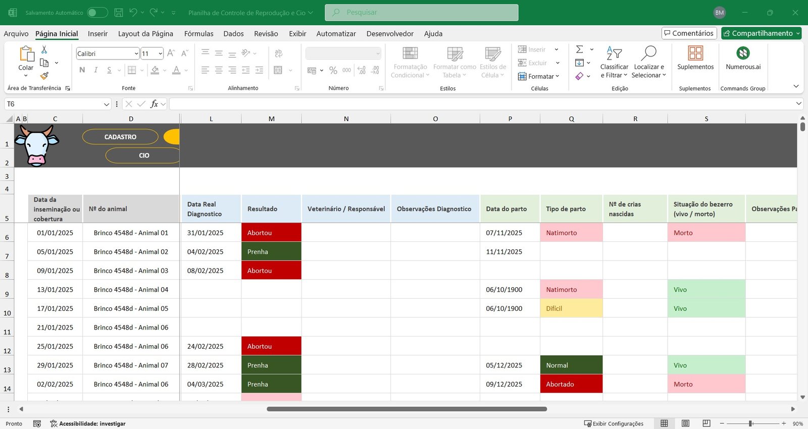Click the Cut scissors icon
The height and width of the screenshot is (429, 808).
pos(44,49)
